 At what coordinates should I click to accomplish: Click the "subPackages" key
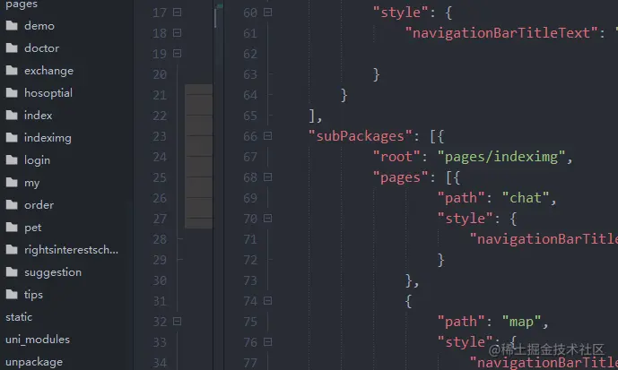[361, 136]
